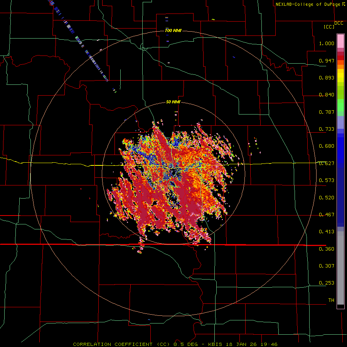Click the 0.947 color scale value
Screen dimensions: 347x347
327,61
